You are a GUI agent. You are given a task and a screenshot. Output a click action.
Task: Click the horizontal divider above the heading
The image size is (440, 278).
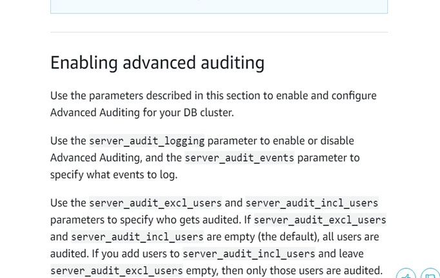(219, 32)
